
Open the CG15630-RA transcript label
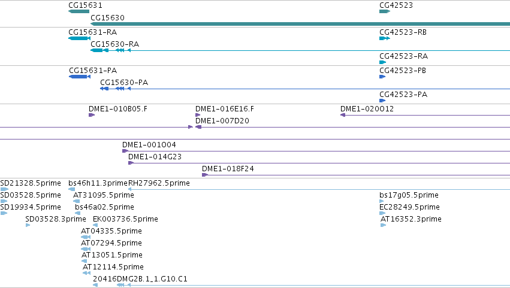click(115, 44)
